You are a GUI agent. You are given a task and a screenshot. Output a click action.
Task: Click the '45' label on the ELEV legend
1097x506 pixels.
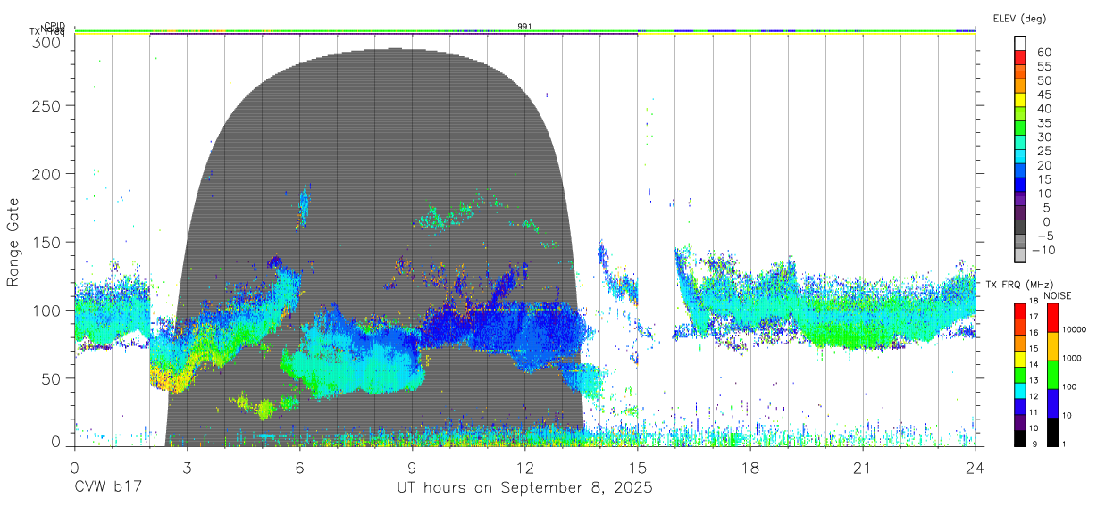click(1043, 95)
